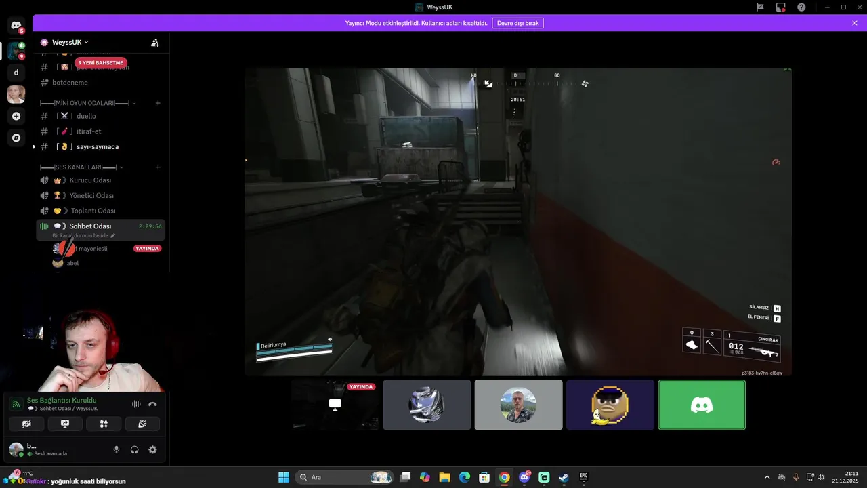867x488 pixels.
Task: Mute the microphone in user panel
Action: 117,449
